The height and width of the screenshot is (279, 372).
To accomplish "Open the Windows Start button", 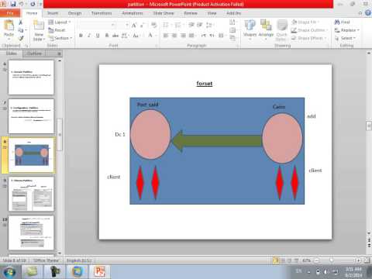I will pyautogui.click(x=9, y=272).
